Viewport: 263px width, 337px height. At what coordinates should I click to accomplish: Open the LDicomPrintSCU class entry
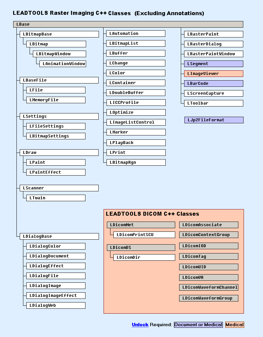click(144, 235)
